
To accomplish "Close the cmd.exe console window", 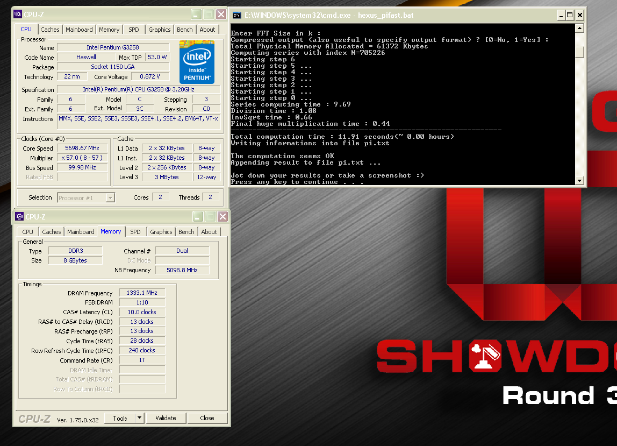I will [x=579, y=16].
